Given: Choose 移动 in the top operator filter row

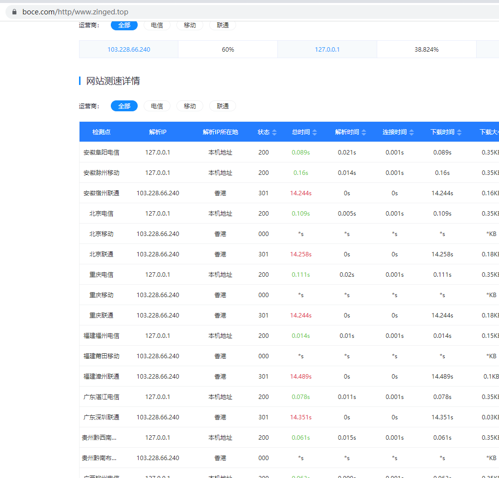Looking at the screenshot, I should click(x=190, y=25).
